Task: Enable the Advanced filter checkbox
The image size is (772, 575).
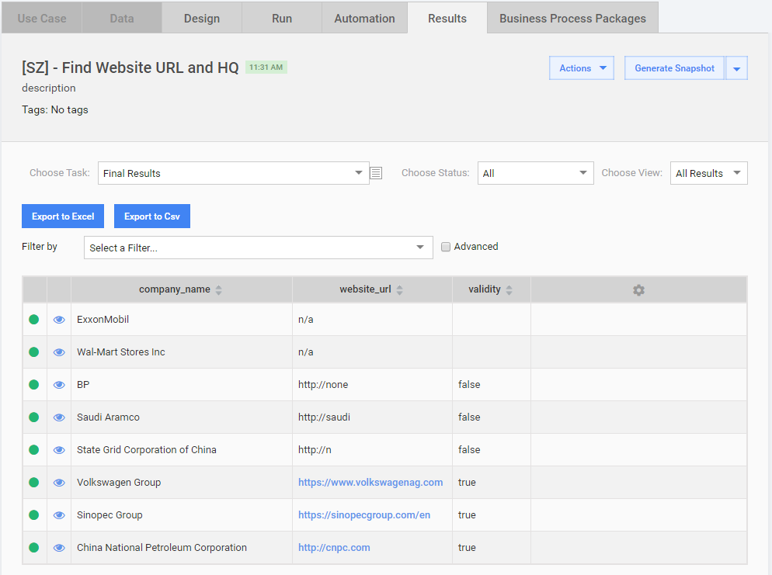Action: click(x=446, y=247)
